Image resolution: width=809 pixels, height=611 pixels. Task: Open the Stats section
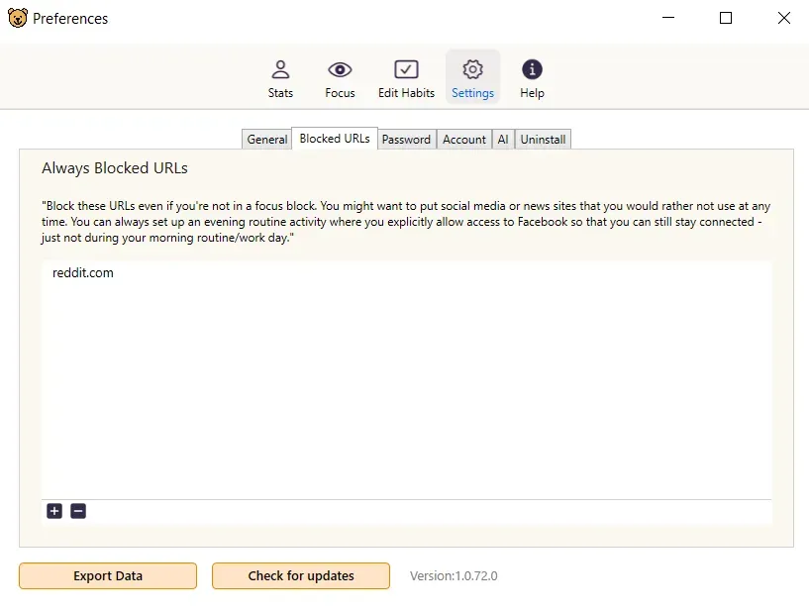click(x=280, y=78)
